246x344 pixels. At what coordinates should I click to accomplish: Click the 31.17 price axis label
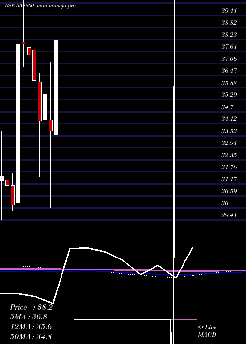click(x=229, y=179)
